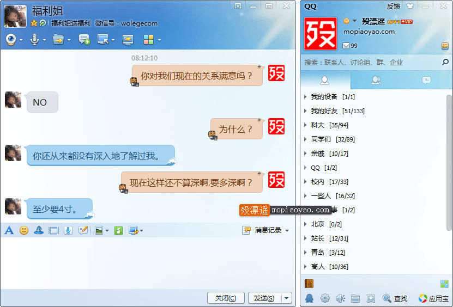The width and height of the screenshot is (453, 307).
Task: Expand the 站长 contact group
Action: point(305,238)
